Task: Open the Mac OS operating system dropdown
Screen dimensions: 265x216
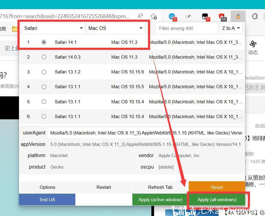Action: (115, 28)
